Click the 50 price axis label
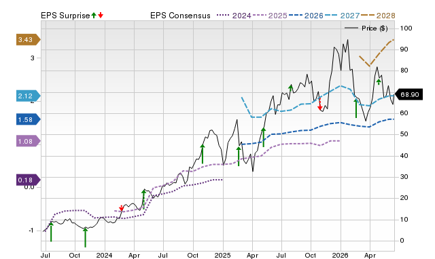435x259 pixels. 404,134
